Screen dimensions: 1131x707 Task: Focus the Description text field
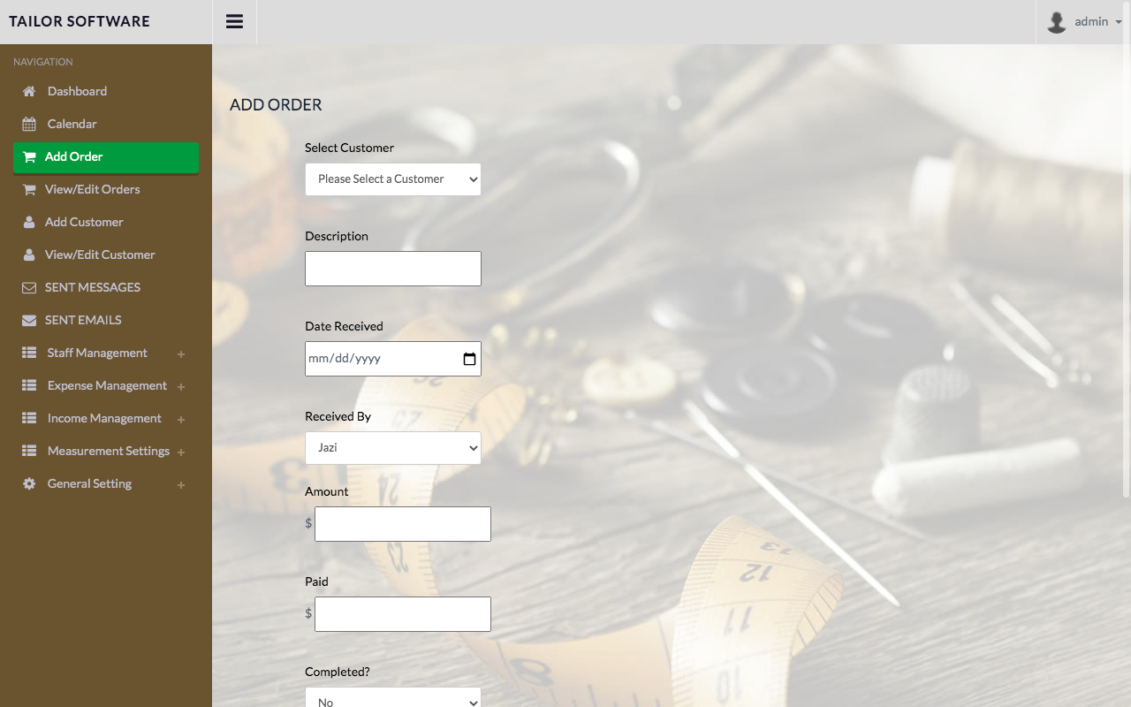click(x=393, y=269)
